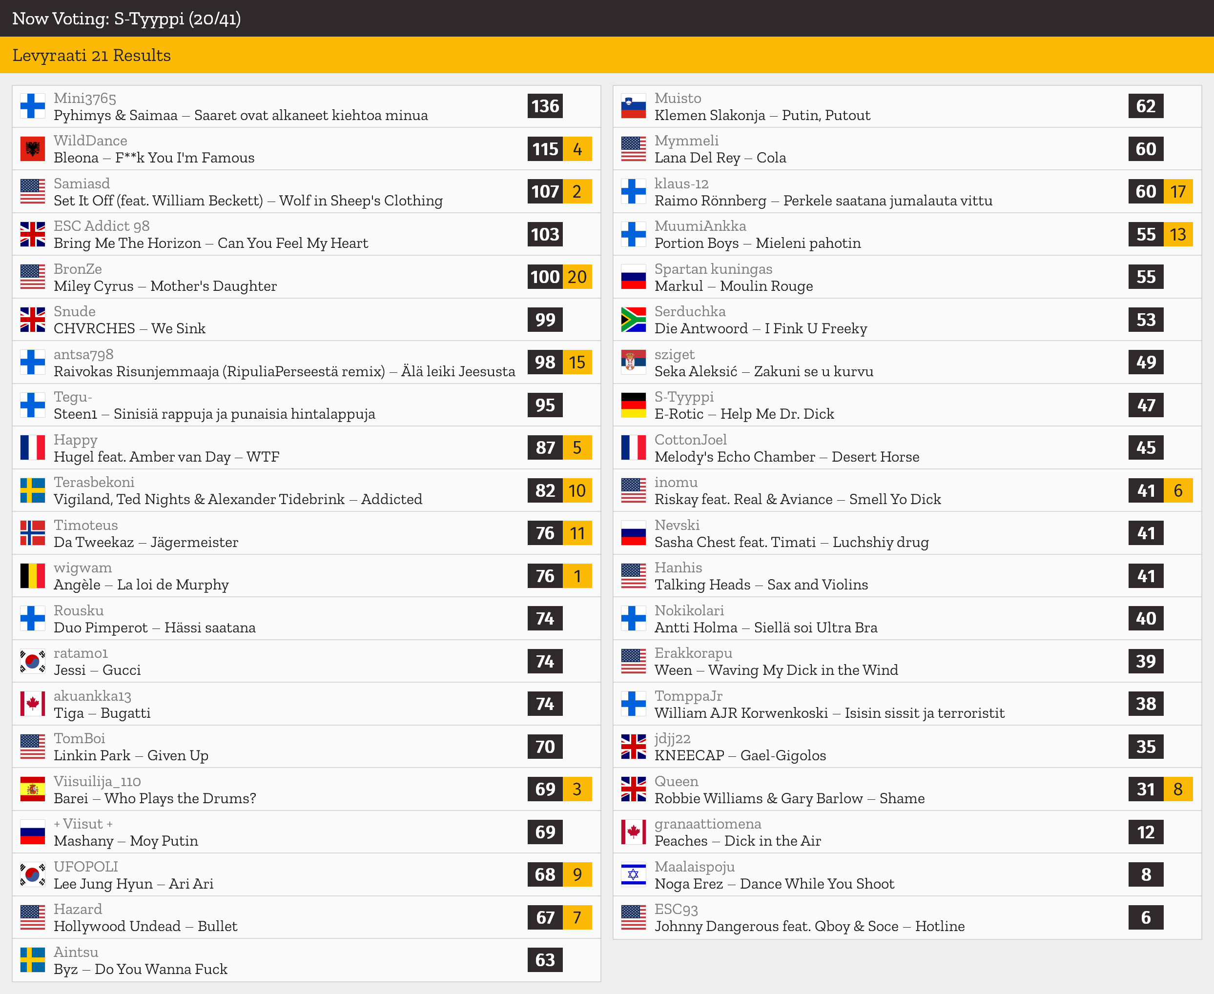This screenshot has height=994, width=1214.
Task: Click the Now Voting S-Tyyppi header bar
Action: [x=126, y=19]
